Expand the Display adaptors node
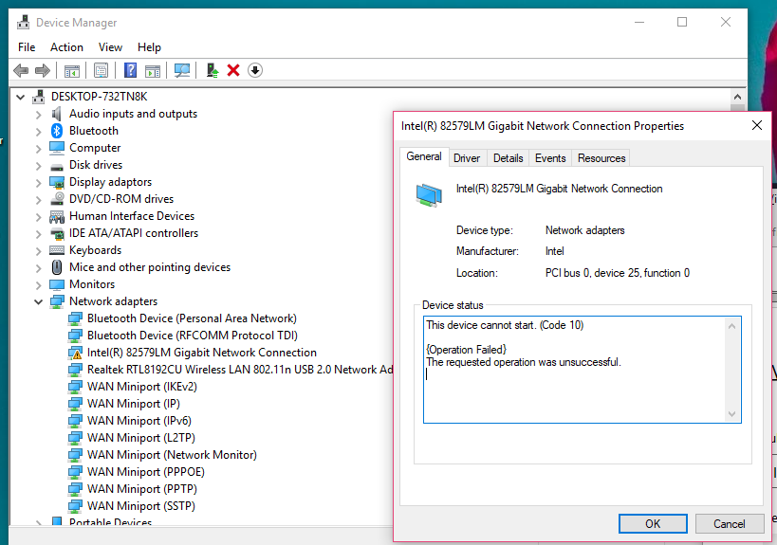Screen dimensions: 777x545 point(39,183)
